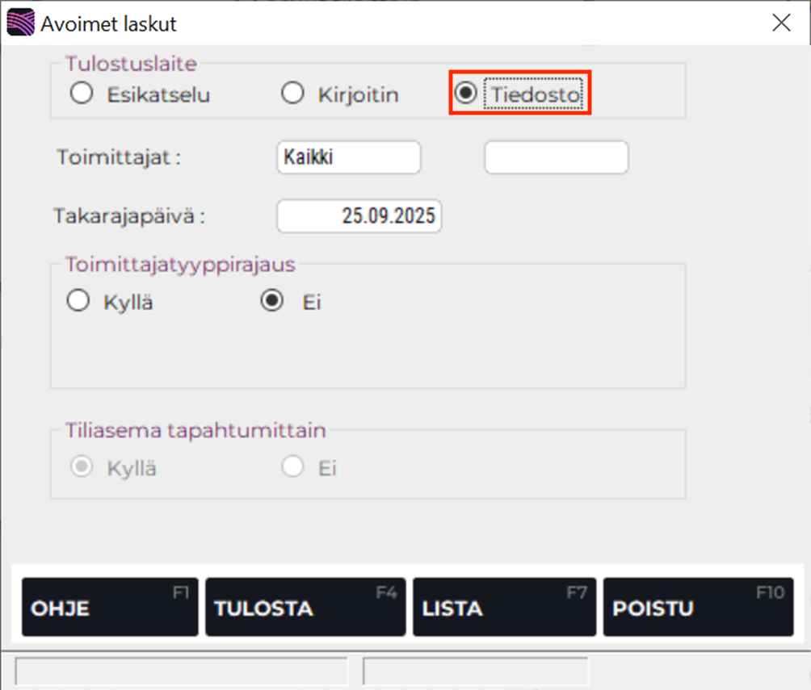Select Ei under Toimittajatyyppirajaus
The image size is (811, 690).
[272, 299]
